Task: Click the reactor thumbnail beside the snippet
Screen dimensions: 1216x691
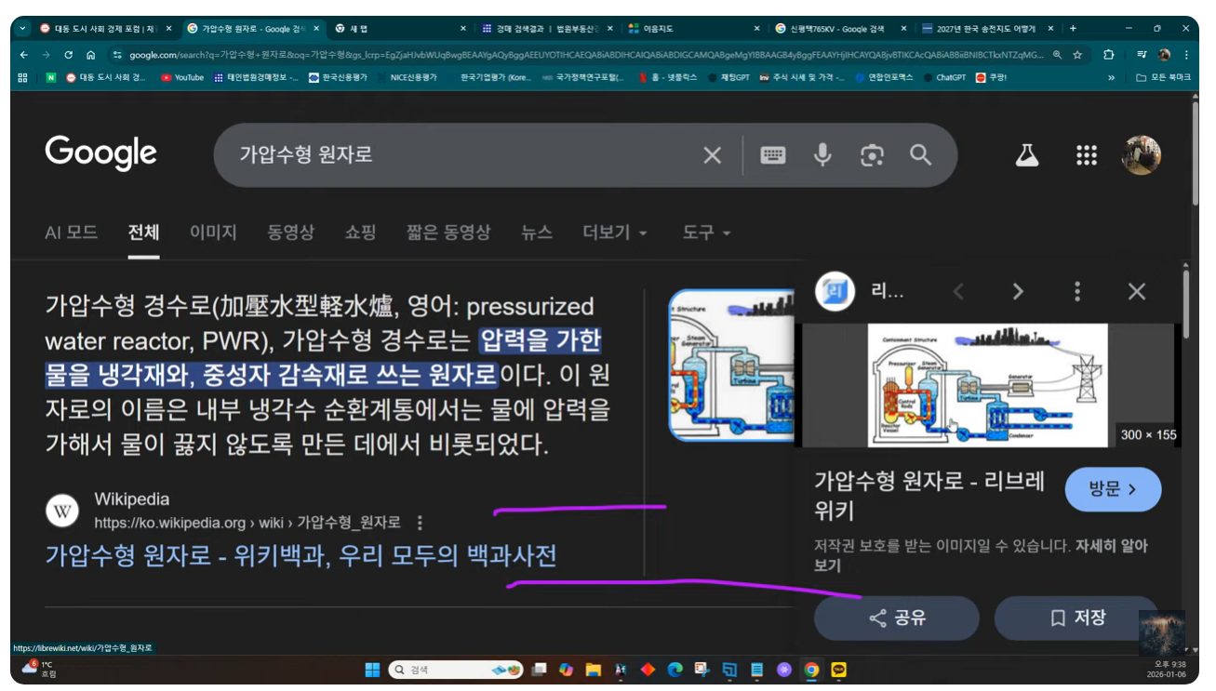Action: pos(731,365)
